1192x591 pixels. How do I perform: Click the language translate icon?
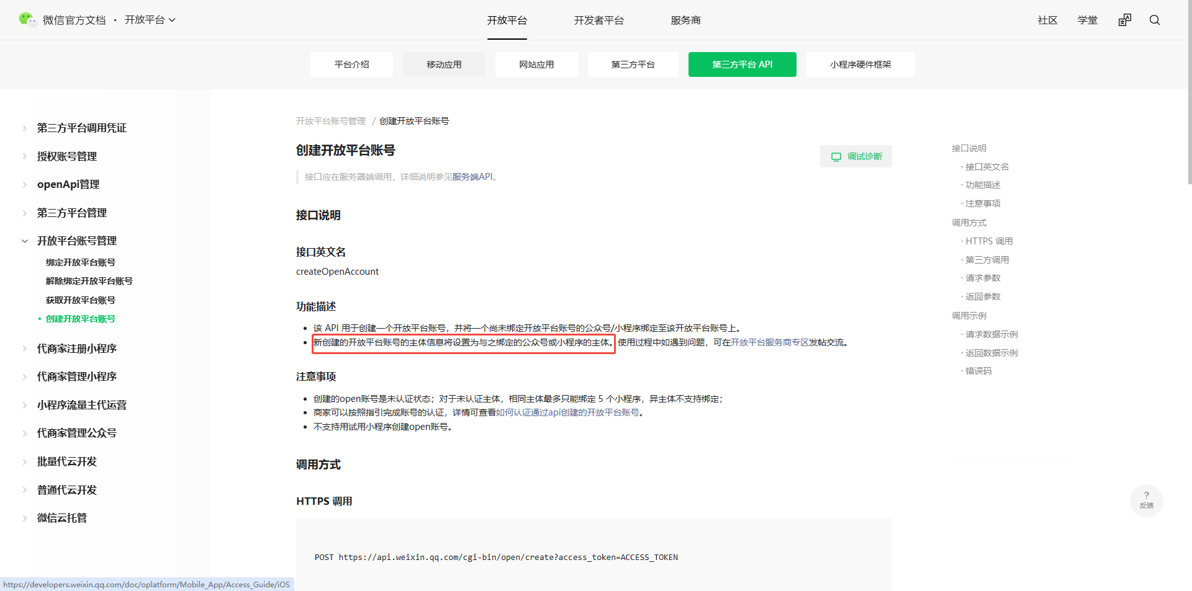[1125, 20]
